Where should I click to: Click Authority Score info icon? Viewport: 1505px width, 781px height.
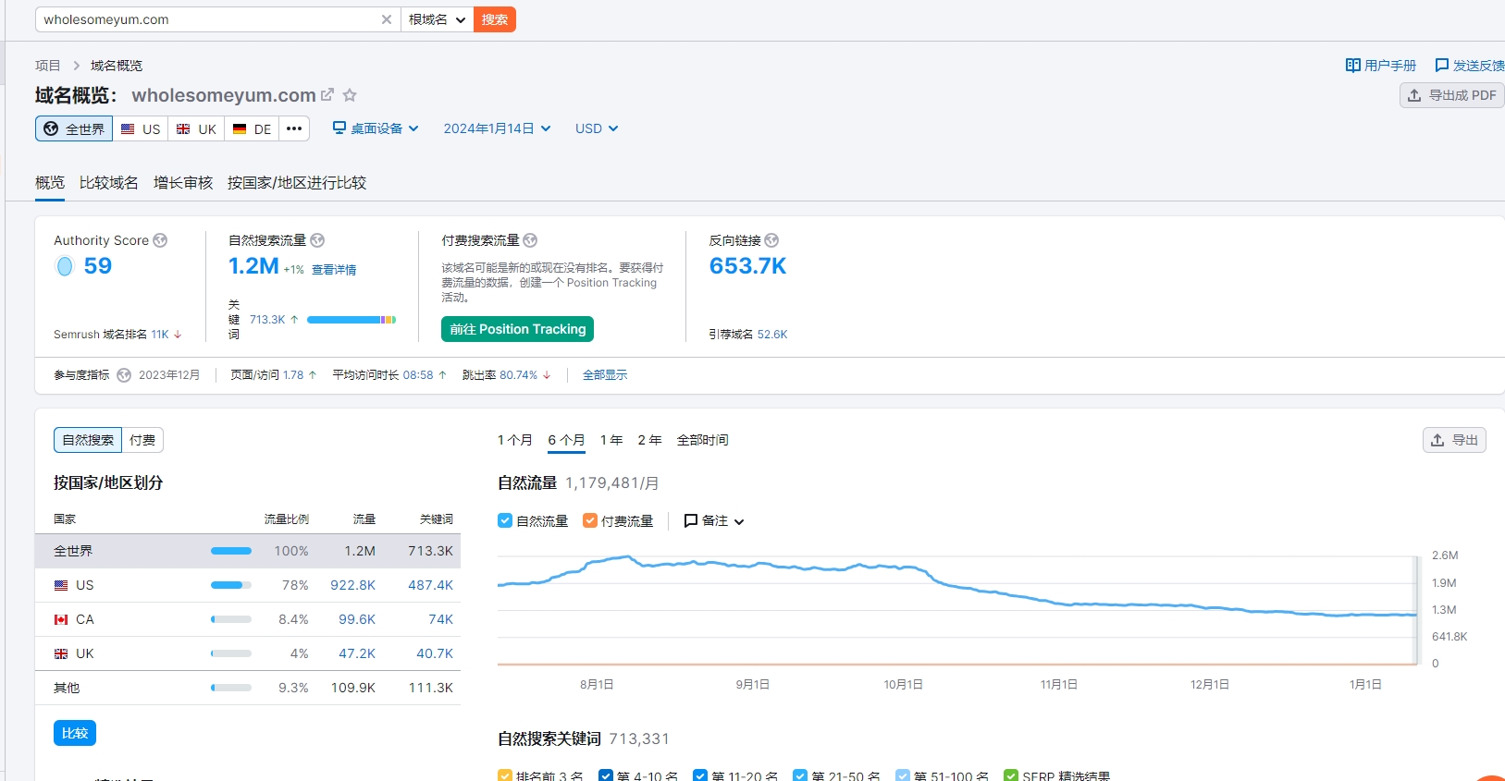[x=160, y=240]
